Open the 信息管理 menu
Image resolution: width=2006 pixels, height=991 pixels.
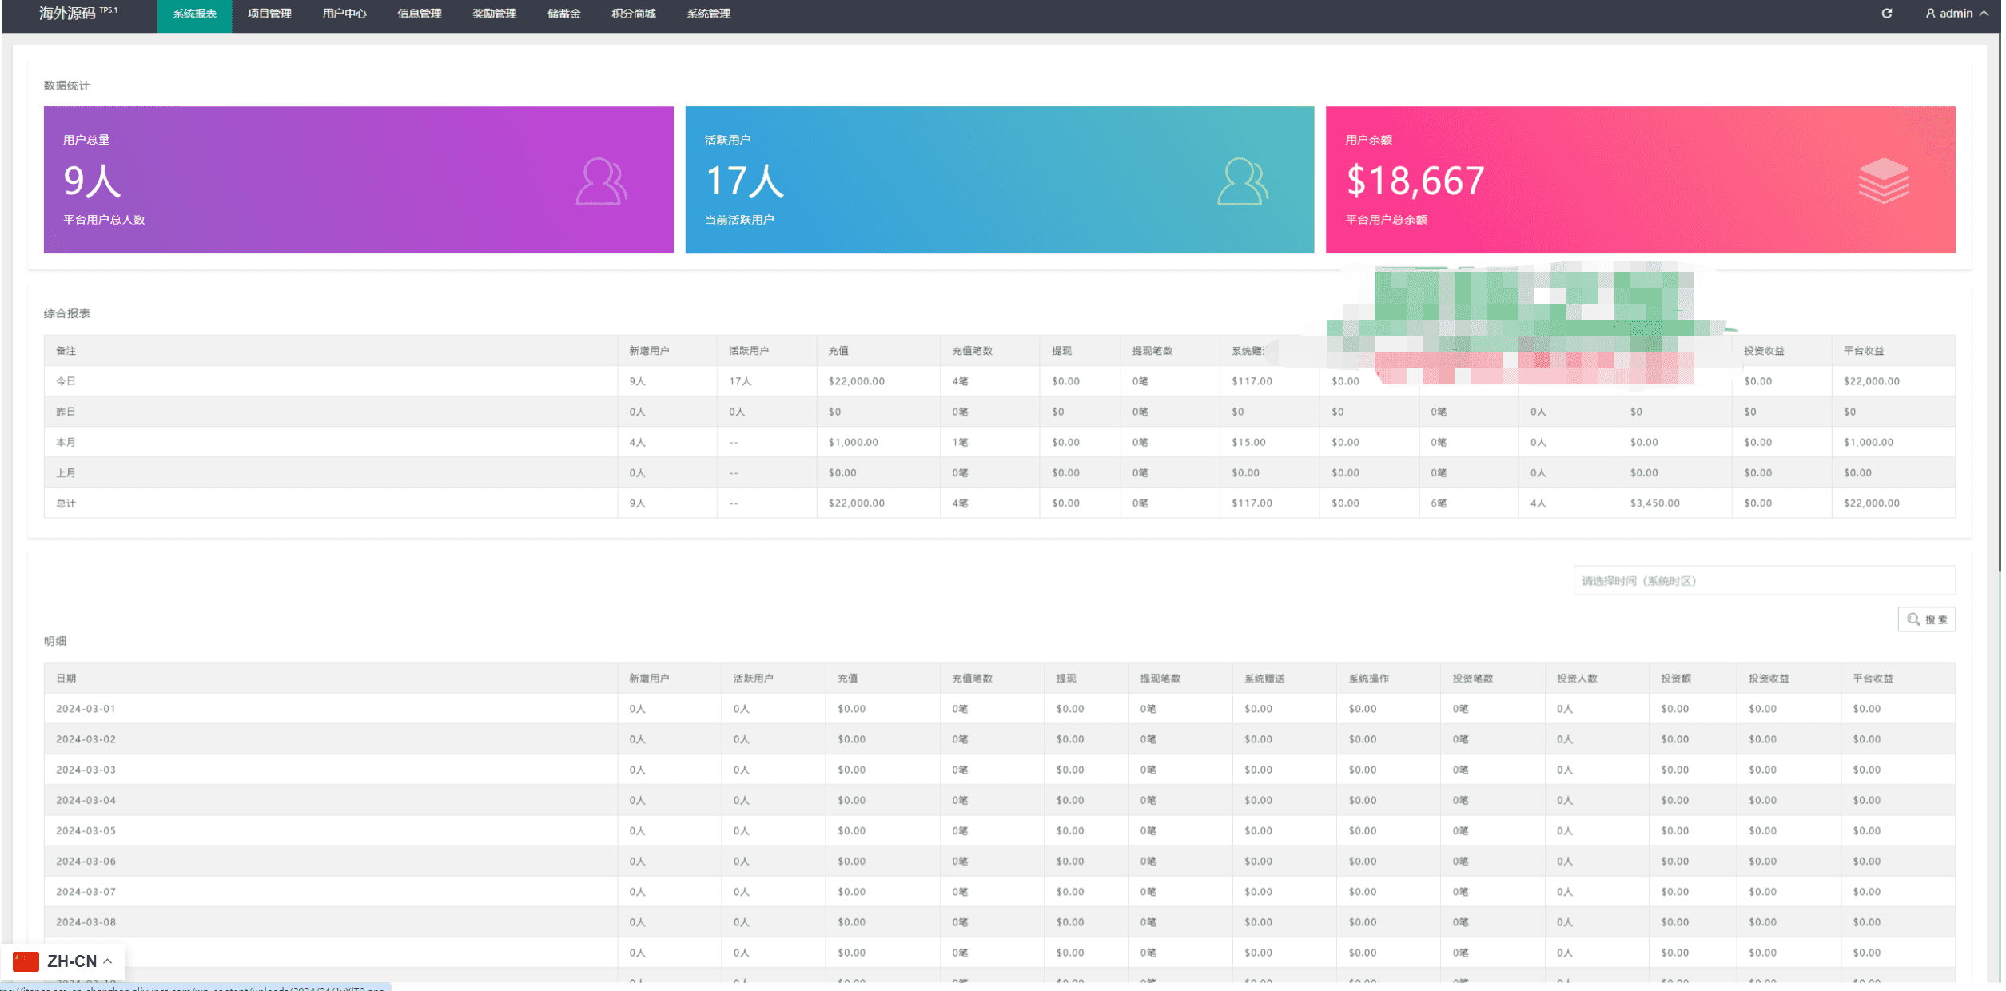coord(420,14)
